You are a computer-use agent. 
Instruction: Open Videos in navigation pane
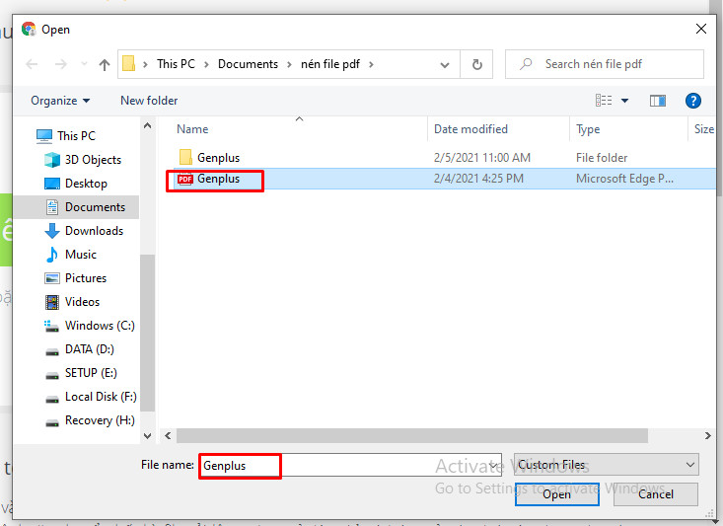[82, 302]
